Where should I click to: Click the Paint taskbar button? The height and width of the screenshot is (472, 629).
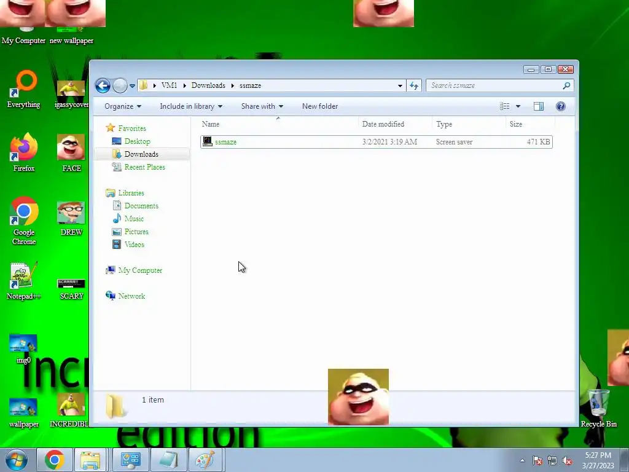pyautogui.click(x=205, y=460)
